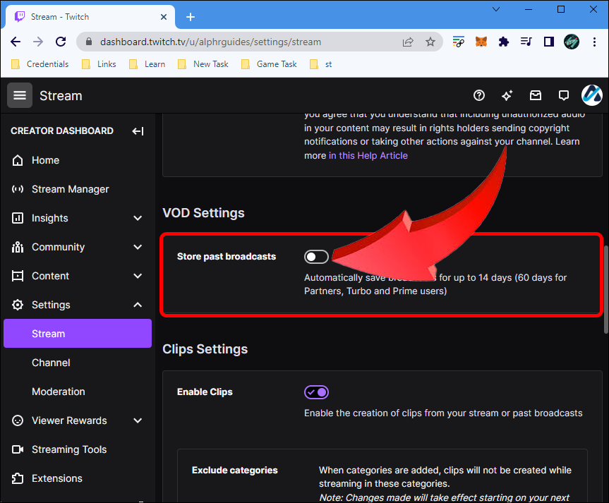The image size is (609, 503).
Task: Open the Game Task bookmark folder
Action: (x=269, y=64)
